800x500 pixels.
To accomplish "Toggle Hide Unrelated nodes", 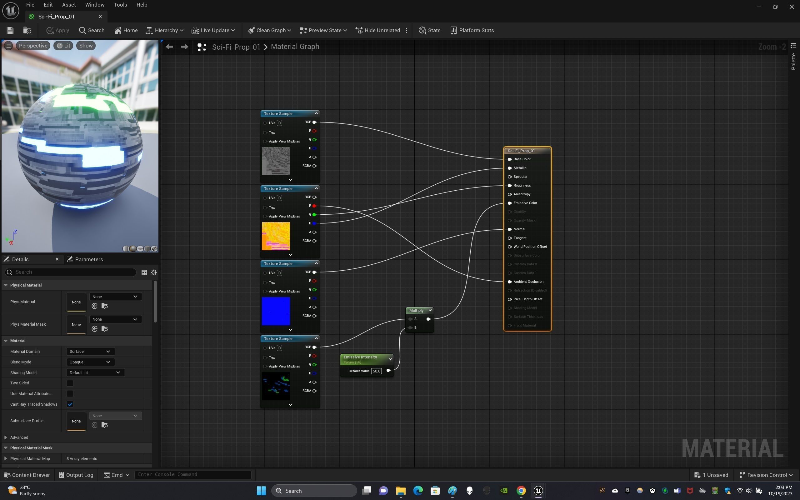I will click(378, 30).
